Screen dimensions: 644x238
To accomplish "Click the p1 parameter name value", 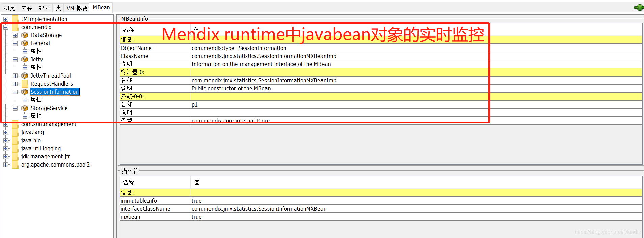I will coord(416,105).
